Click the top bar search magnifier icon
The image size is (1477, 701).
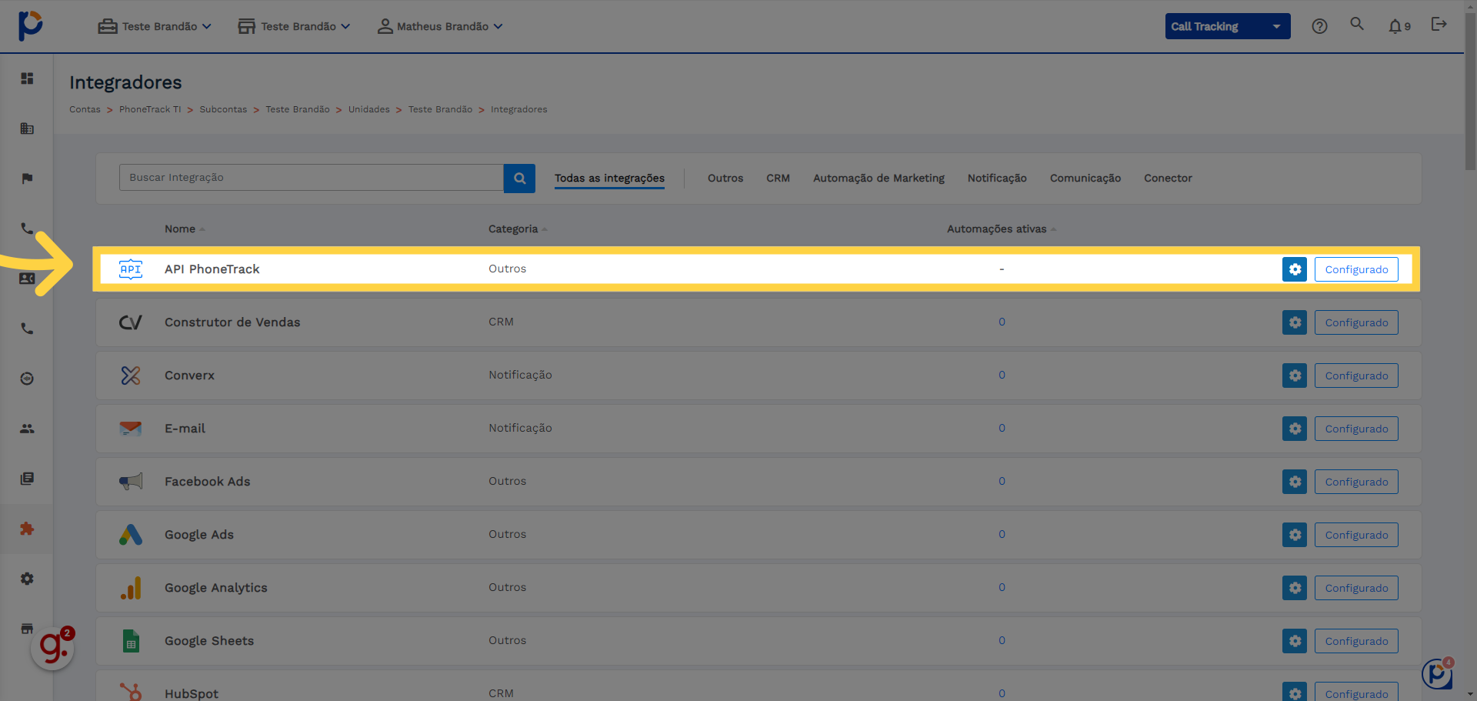[x=1357, y=24]
